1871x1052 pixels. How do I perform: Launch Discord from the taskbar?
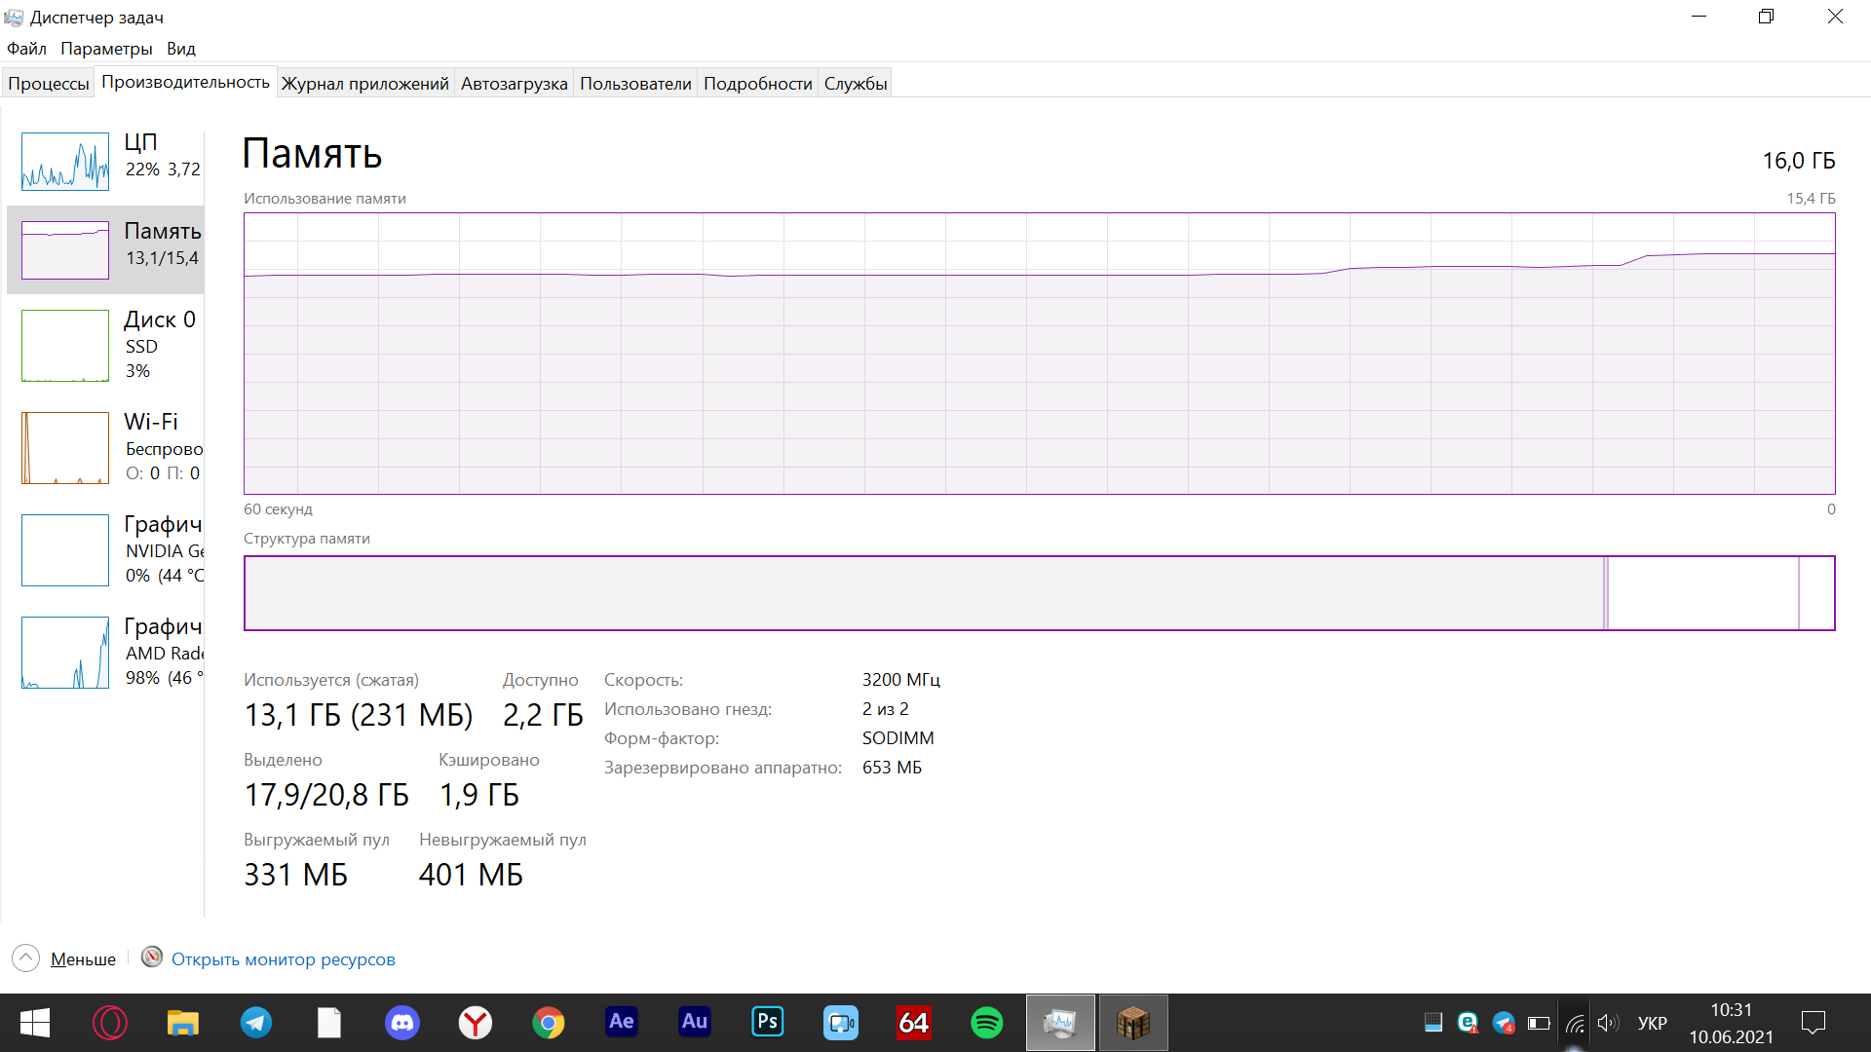(402, 1023)
